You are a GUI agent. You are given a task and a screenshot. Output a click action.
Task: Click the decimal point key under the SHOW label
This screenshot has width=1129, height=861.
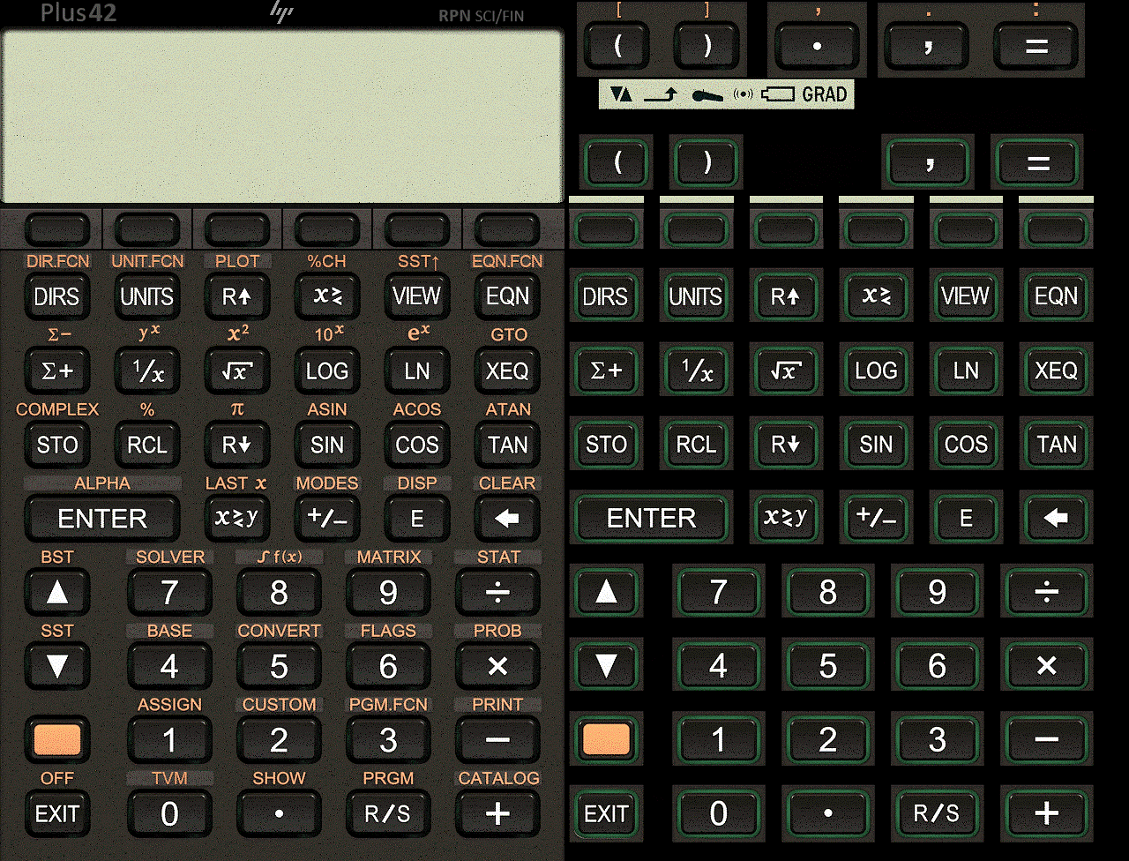point(279,813)
